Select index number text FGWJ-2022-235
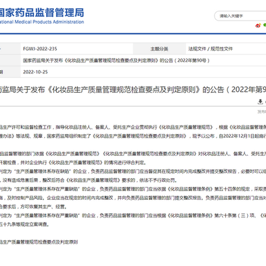The height and width of the screenshot is (266, 266). coord(40,49)
